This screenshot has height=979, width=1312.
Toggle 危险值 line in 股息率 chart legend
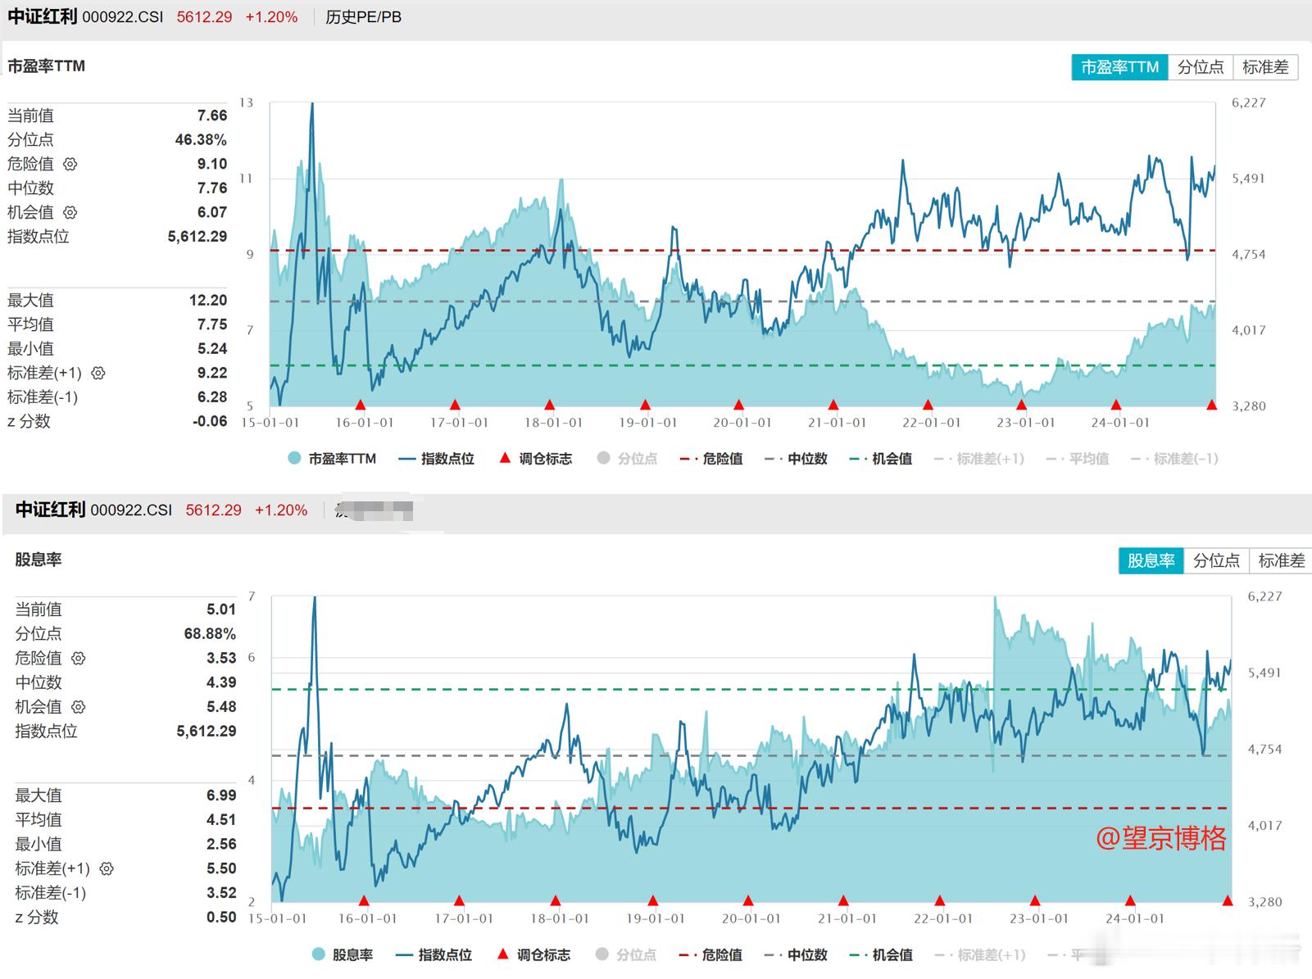coord(710,954)
